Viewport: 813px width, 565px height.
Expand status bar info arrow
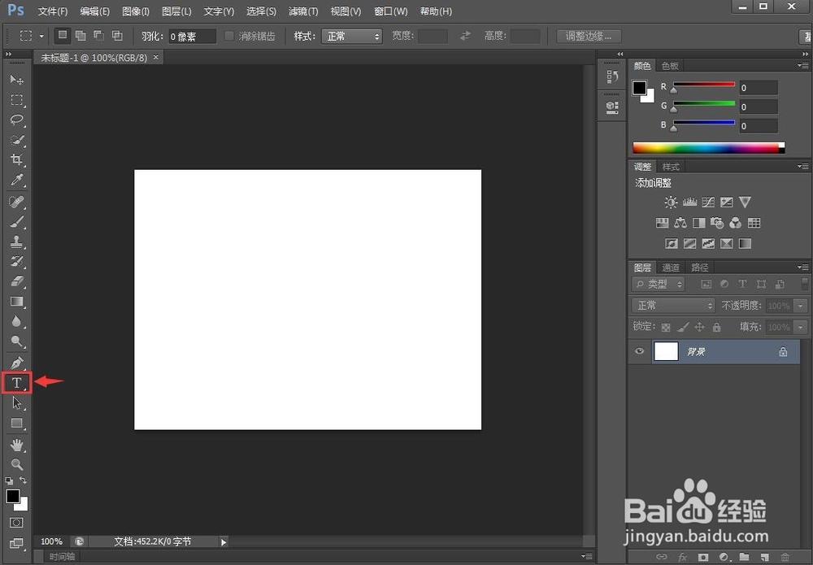[x=224, y=542]
